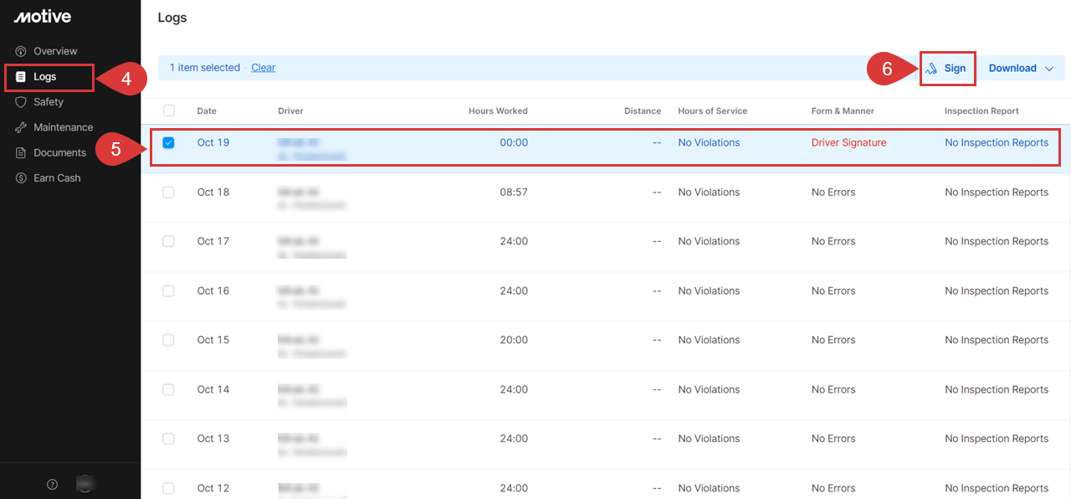
Task: Click the Earn Cash dollar icon
Action: 21,178
